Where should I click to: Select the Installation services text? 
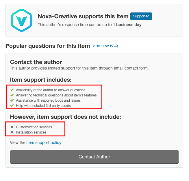pyautogui.click(x=31, y=132)
